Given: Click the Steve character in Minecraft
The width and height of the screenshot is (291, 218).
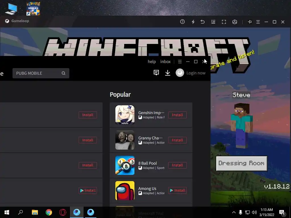Looking at the screenshot, I should pyautogui.click(x=242, y=126).
